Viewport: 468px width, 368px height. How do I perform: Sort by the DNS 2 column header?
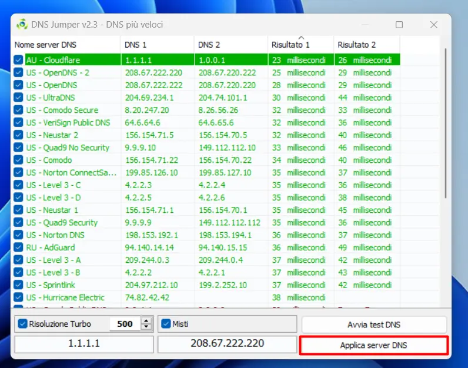click(x=231, y=45)
